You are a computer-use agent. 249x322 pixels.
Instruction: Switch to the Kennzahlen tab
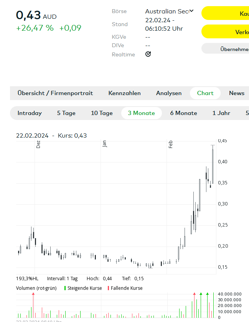pyautogui.click(x=124, y=93)
